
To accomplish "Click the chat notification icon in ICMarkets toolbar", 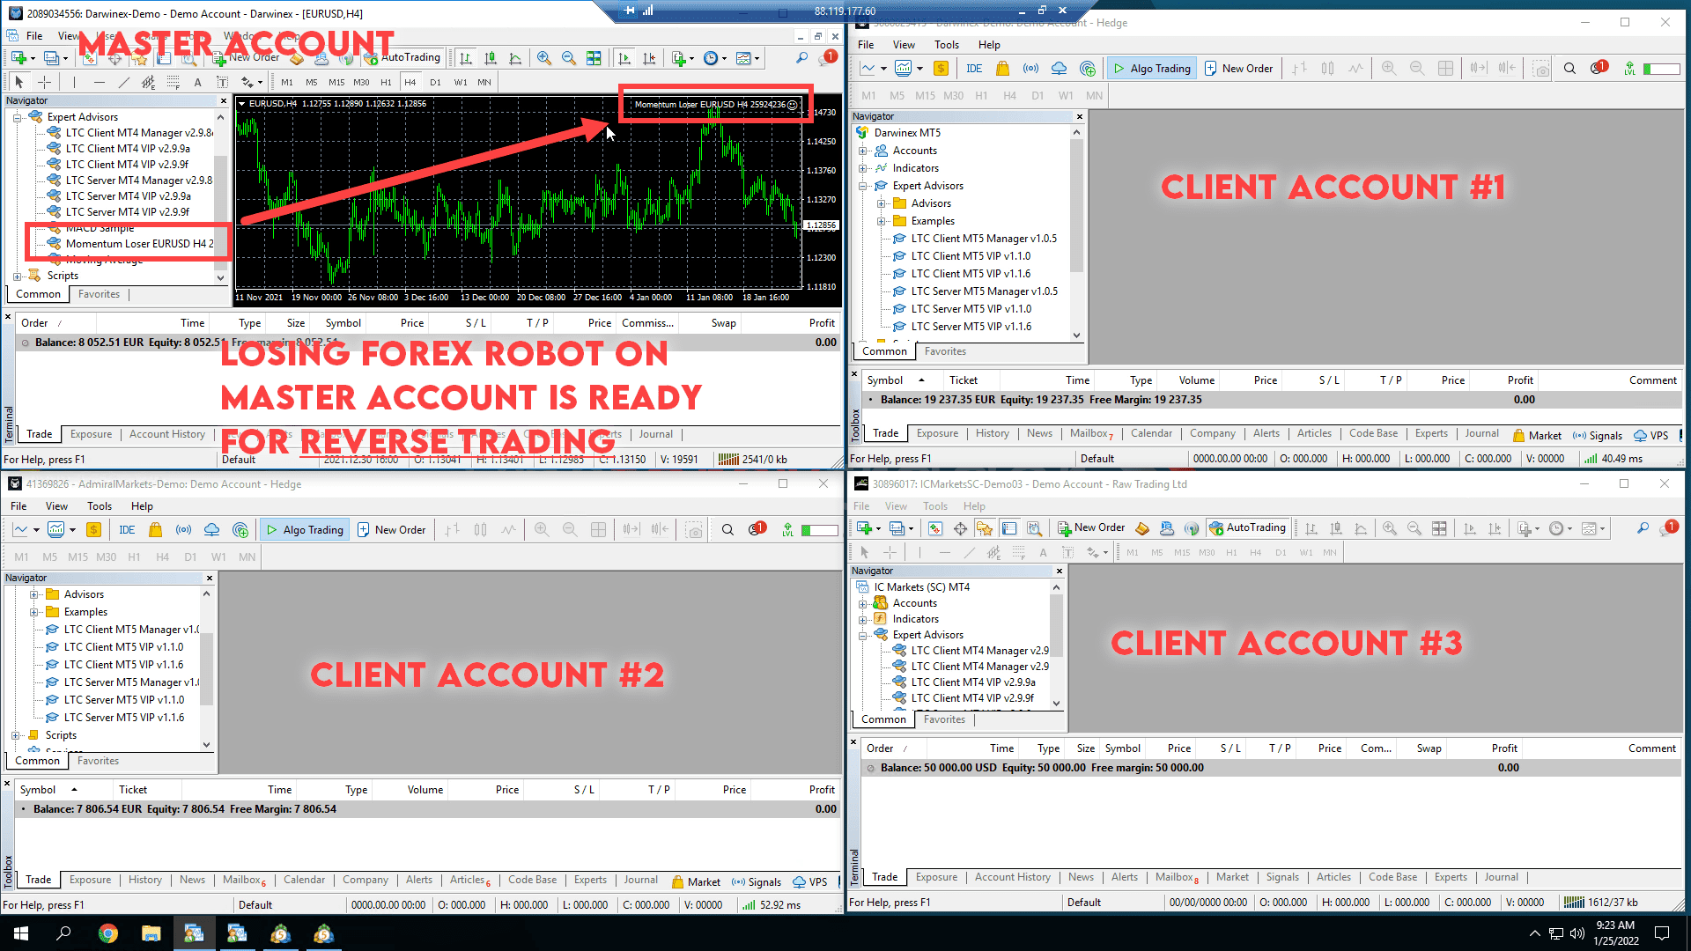I will [x=1669, y=527].
